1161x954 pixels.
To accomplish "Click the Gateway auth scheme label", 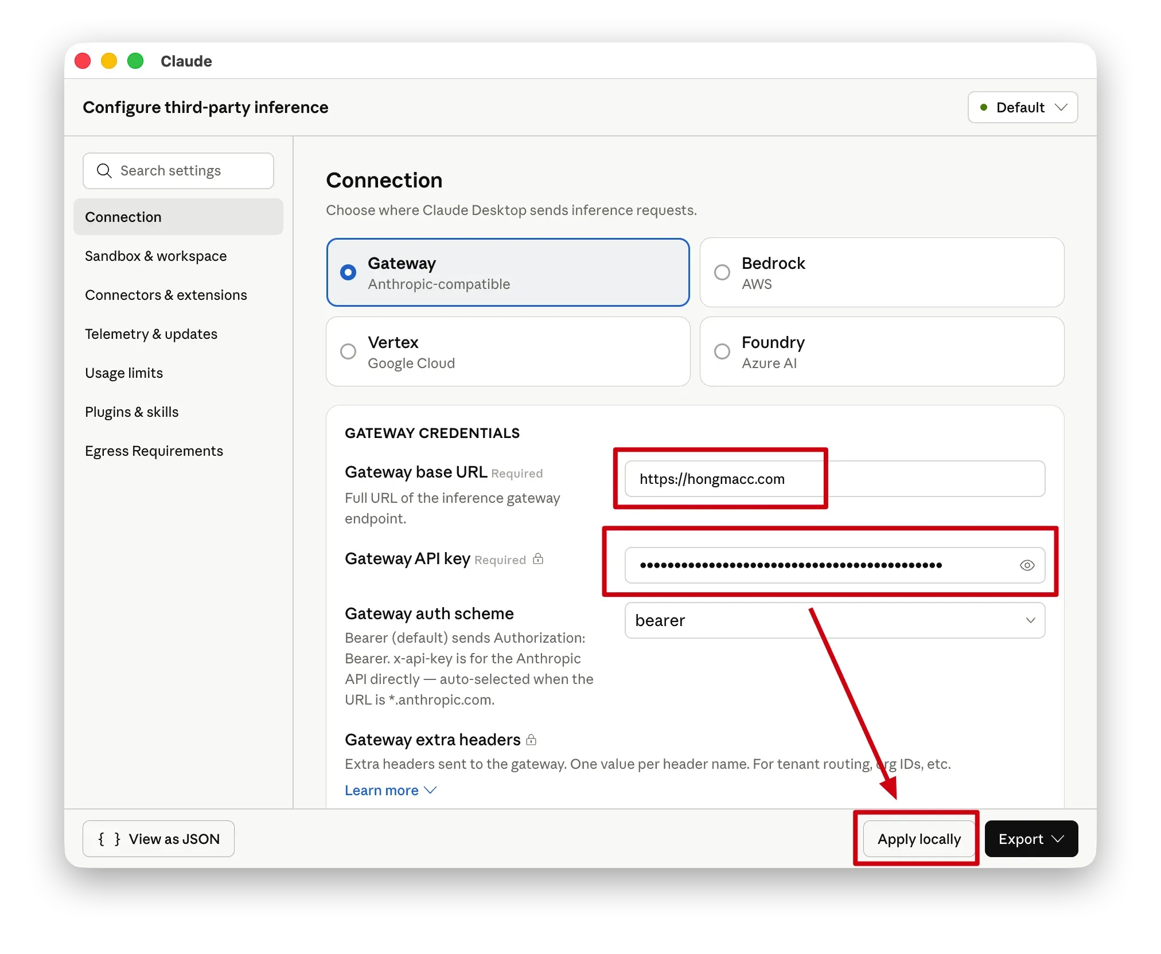I will 429,613.
